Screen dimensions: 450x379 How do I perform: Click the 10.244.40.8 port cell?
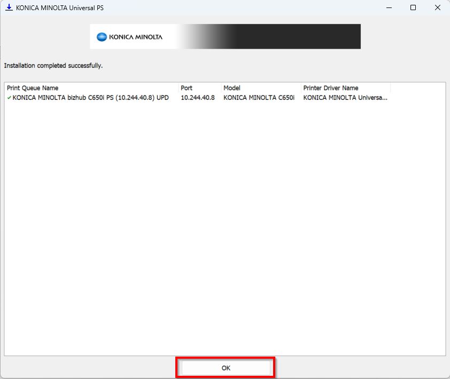[198, 98]
